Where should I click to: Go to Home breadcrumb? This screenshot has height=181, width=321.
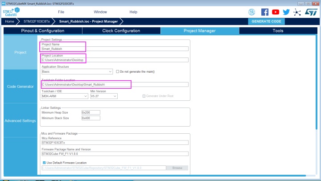coord(10,21)
